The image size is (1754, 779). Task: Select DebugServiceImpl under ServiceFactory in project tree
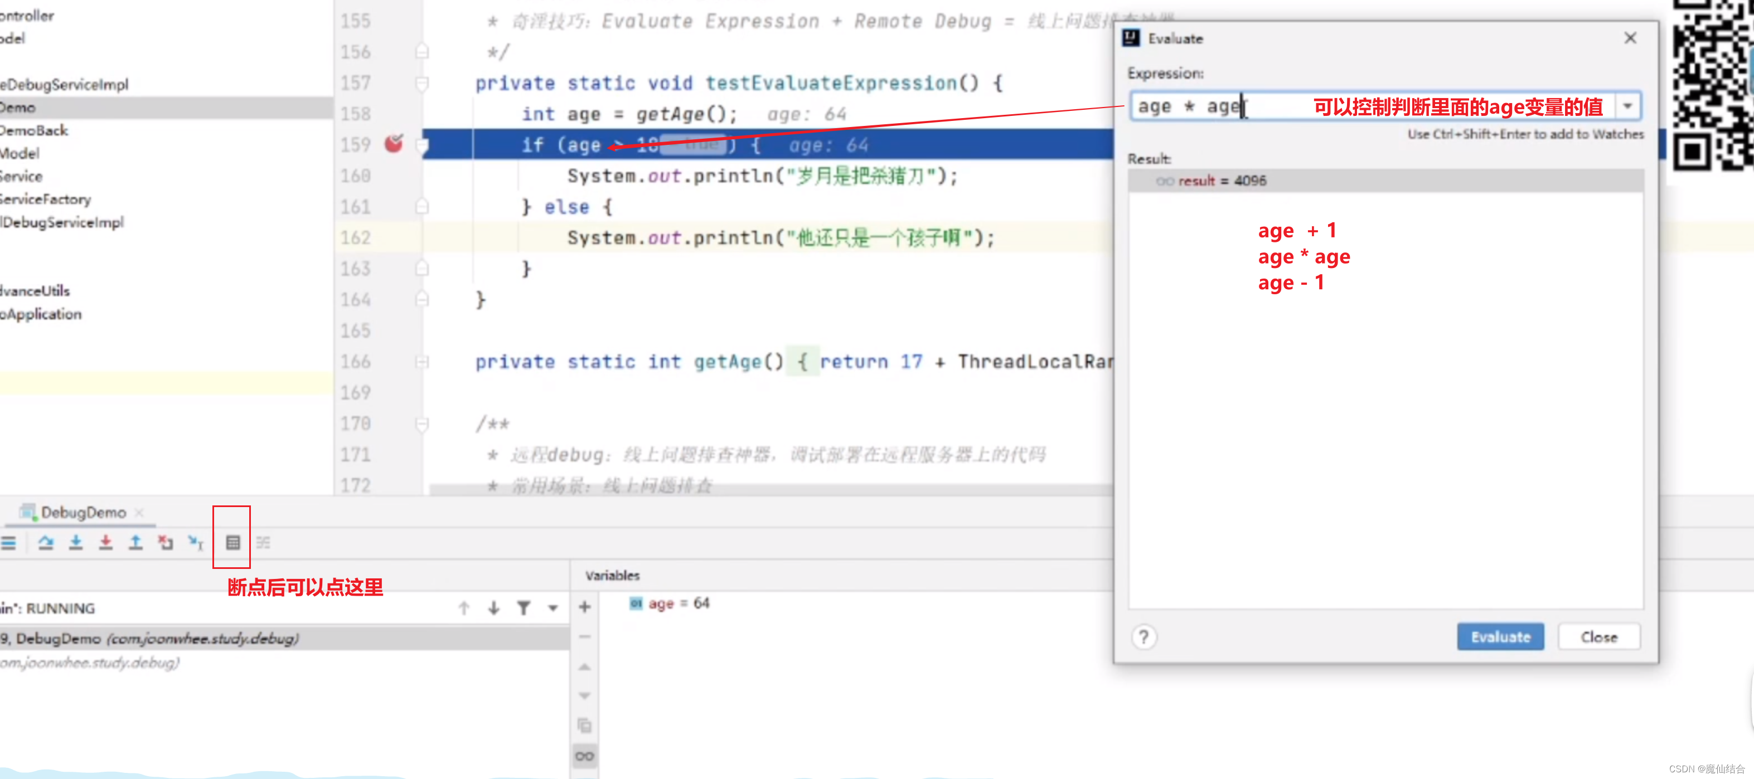click(x=62, y=222)
